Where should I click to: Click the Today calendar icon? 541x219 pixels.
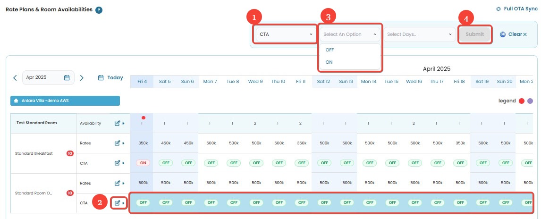(x=101, y=77)
